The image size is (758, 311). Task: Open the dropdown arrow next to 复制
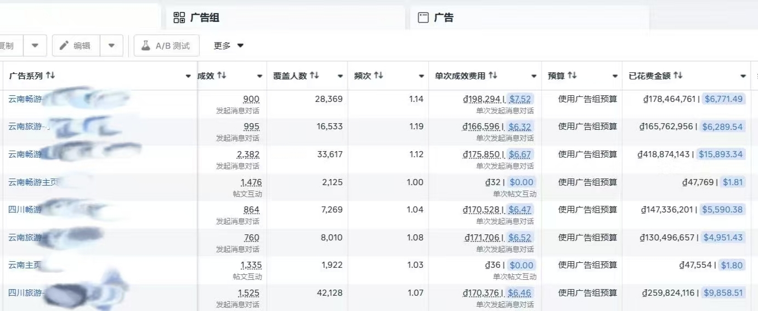pos(35,45)
